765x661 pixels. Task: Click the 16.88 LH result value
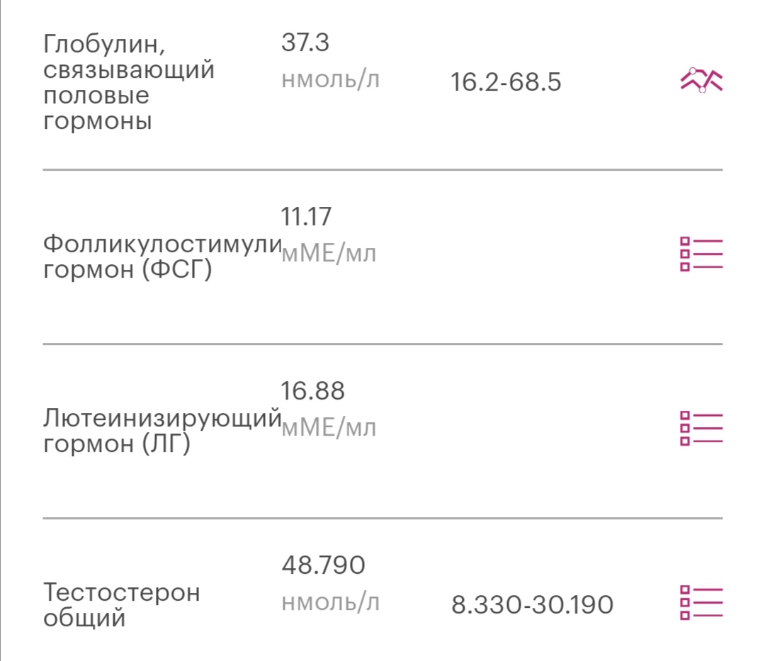(312, 391)
